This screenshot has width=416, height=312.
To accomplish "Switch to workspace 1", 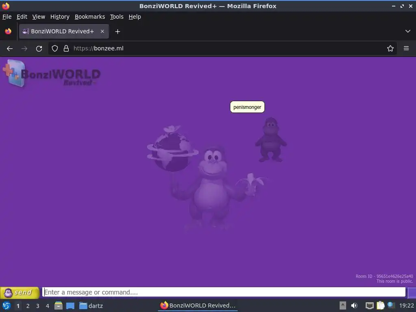I will pos(18,306).
